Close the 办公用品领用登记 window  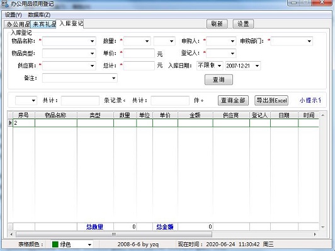tap(322, 3)
